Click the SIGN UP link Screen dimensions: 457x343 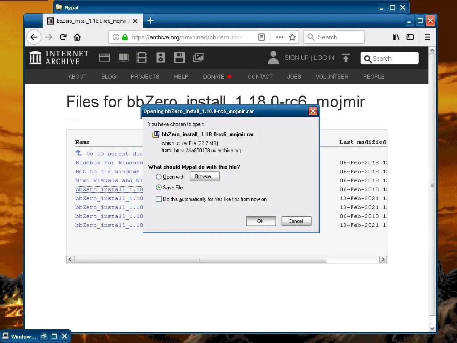(x=296, y=58)
